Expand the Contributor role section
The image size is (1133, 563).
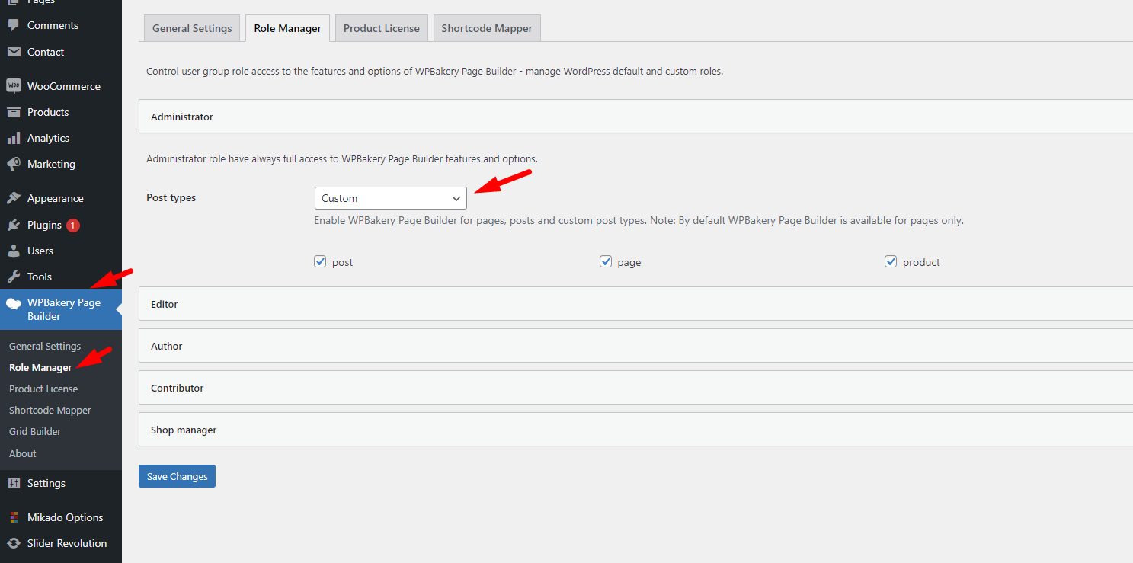coord(635,387)
